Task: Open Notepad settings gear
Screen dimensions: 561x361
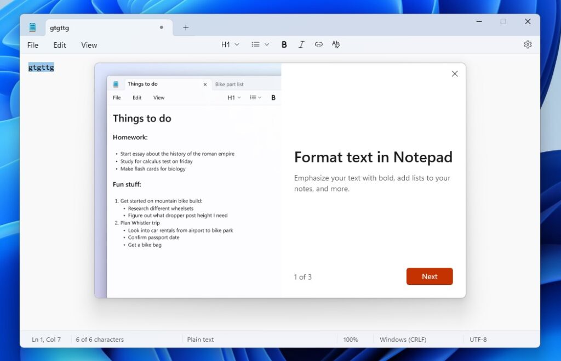Action: 527,44
